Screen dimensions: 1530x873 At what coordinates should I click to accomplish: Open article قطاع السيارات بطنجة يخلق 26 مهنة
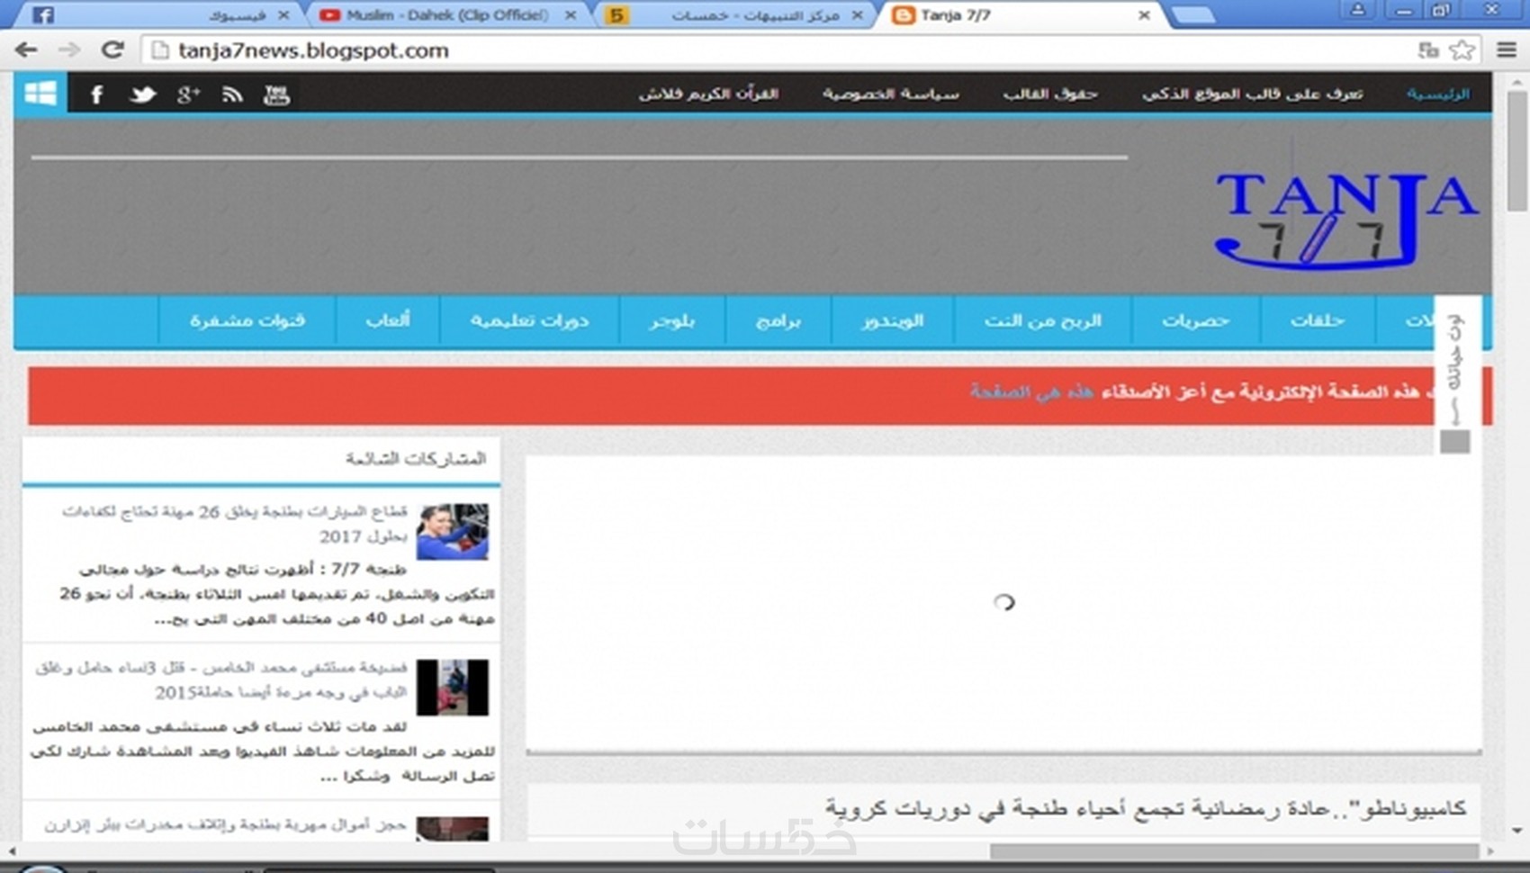pos(234,524)
